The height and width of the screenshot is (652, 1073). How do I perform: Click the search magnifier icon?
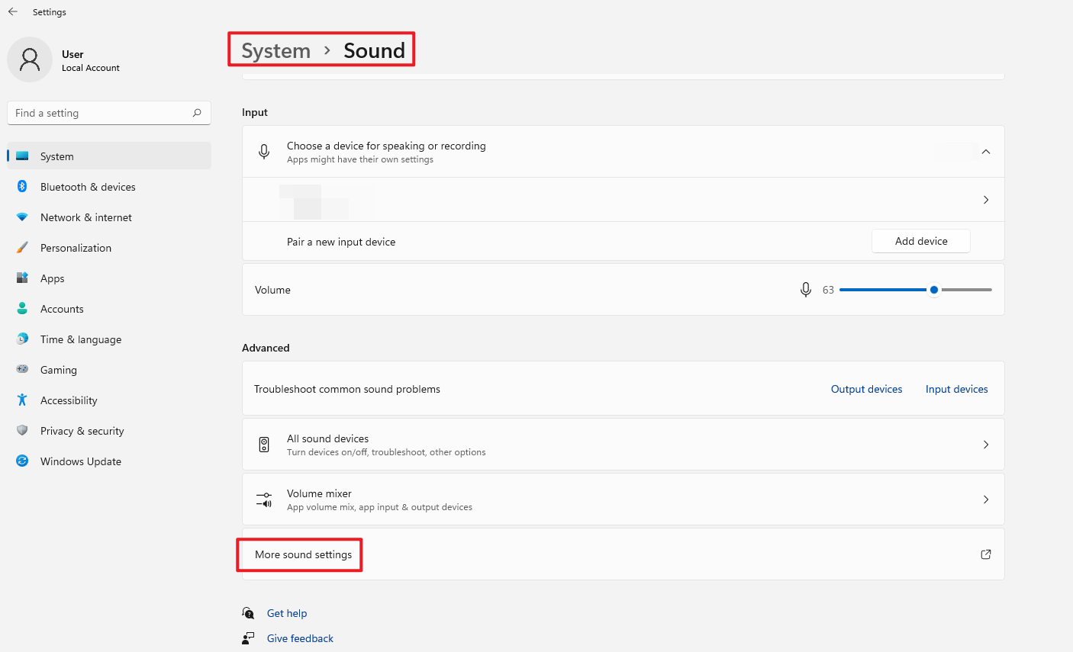point(197,113)
